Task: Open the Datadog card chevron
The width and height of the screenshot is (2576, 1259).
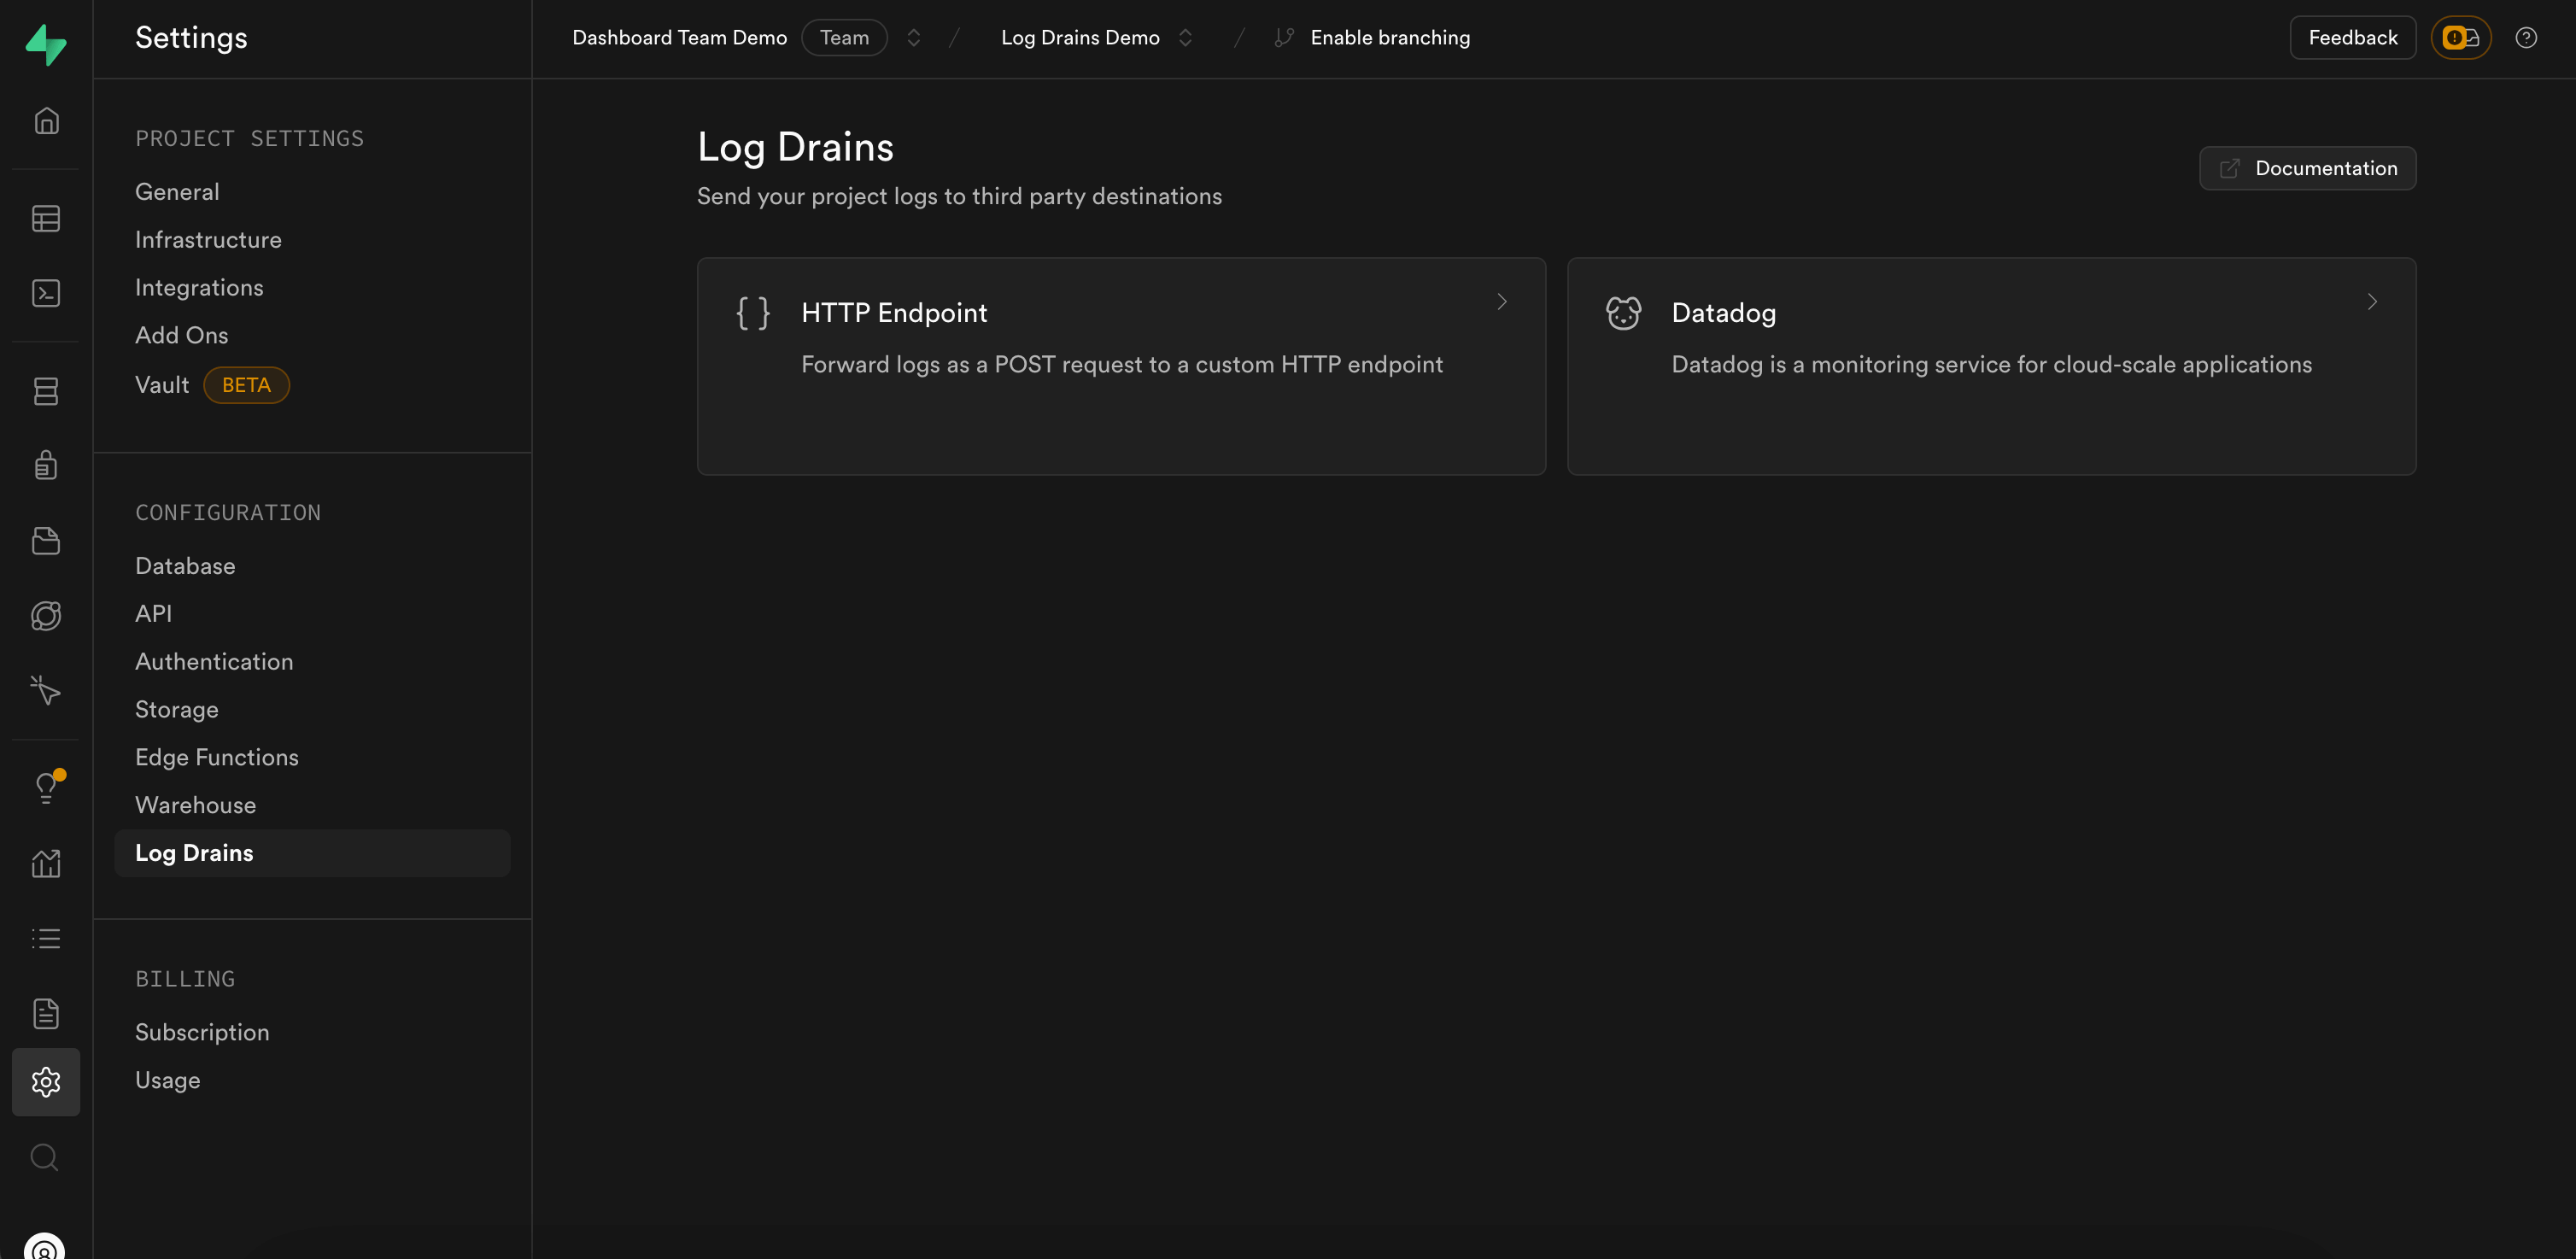Action: pos(2372,302)
